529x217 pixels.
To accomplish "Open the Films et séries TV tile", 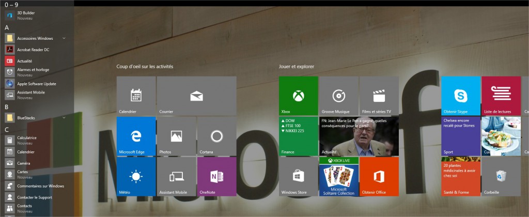I will (x=379, y=96).
